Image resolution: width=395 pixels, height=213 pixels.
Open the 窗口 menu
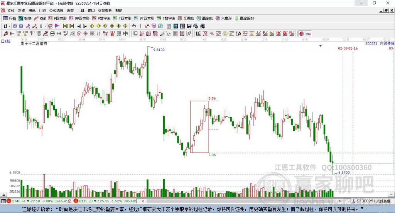point(91,10)
